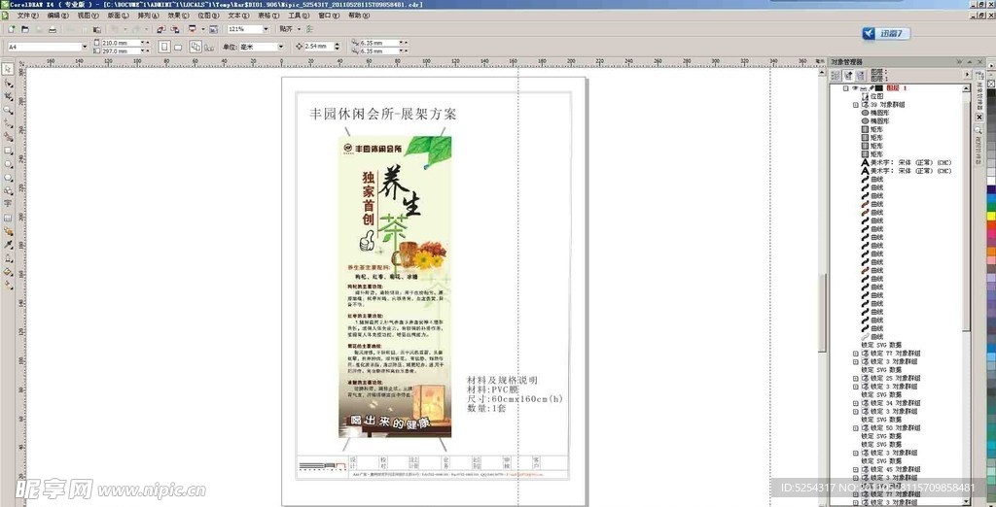Viewport: 996px width, 507px height.
Task: Select the Fill tool
Action: click(8, 272)
